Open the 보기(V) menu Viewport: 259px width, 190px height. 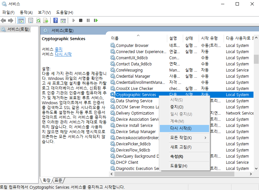[x=44, y=12]
